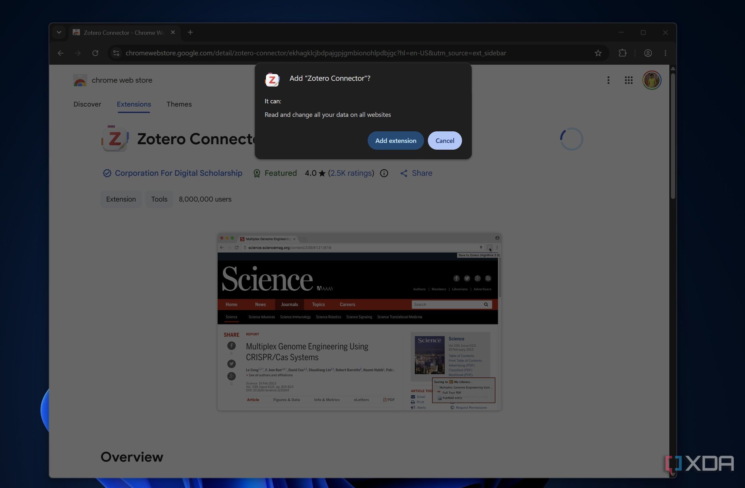Click the Tools category chip

pos(159,199)
